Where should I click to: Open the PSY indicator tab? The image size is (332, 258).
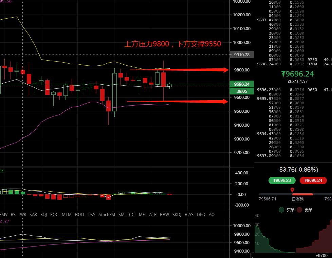tap(92, 215)
